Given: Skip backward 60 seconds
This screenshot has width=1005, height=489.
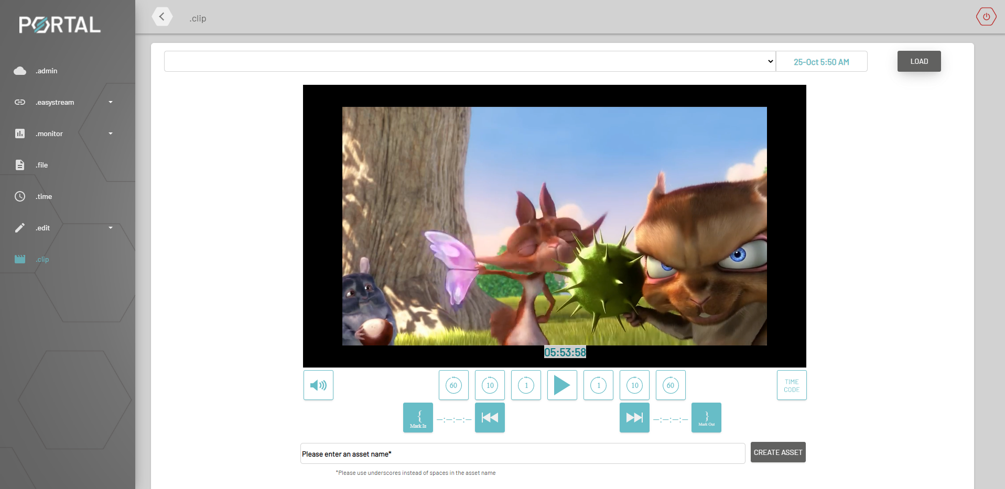Looking at the screenshot, I should 453,385.
